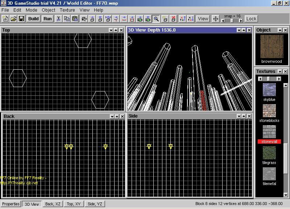Open the Top view pane dropdown arrow

point(111,30)
